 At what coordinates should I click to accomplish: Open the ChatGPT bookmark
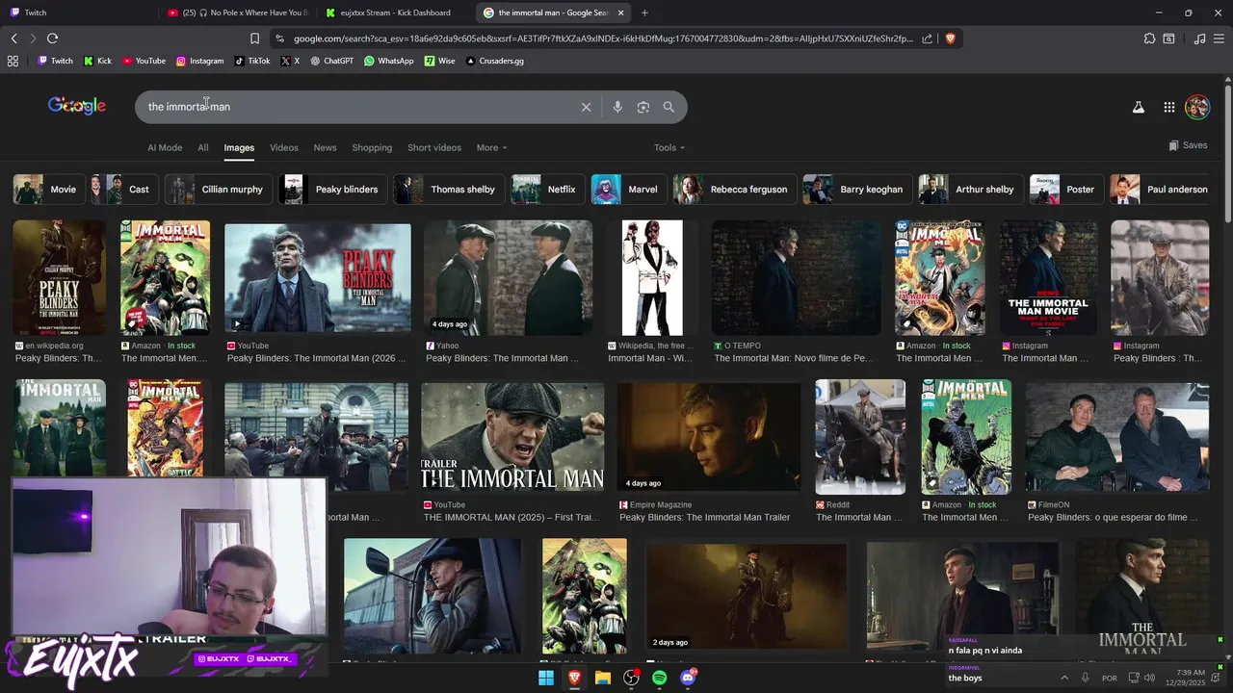click(331, 61)
